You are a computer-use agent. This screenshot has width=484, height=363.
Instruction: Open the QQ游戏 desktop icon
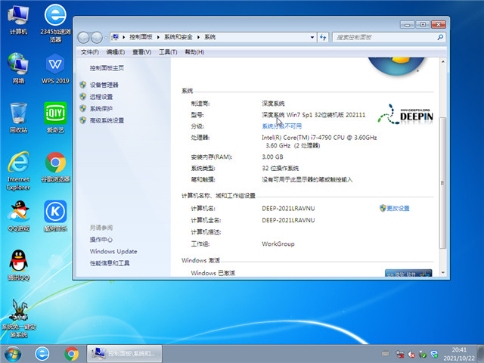click(18, 216)
